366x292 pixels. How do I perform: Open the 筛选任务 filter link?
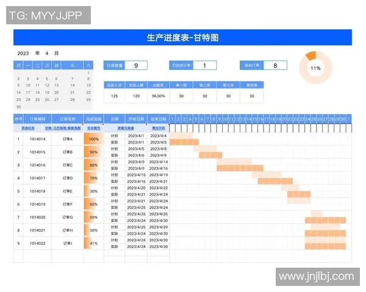[28, 128]
